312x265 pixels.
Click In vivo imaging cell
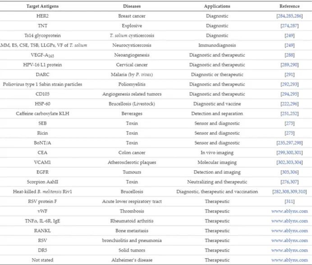click(217, 153)
